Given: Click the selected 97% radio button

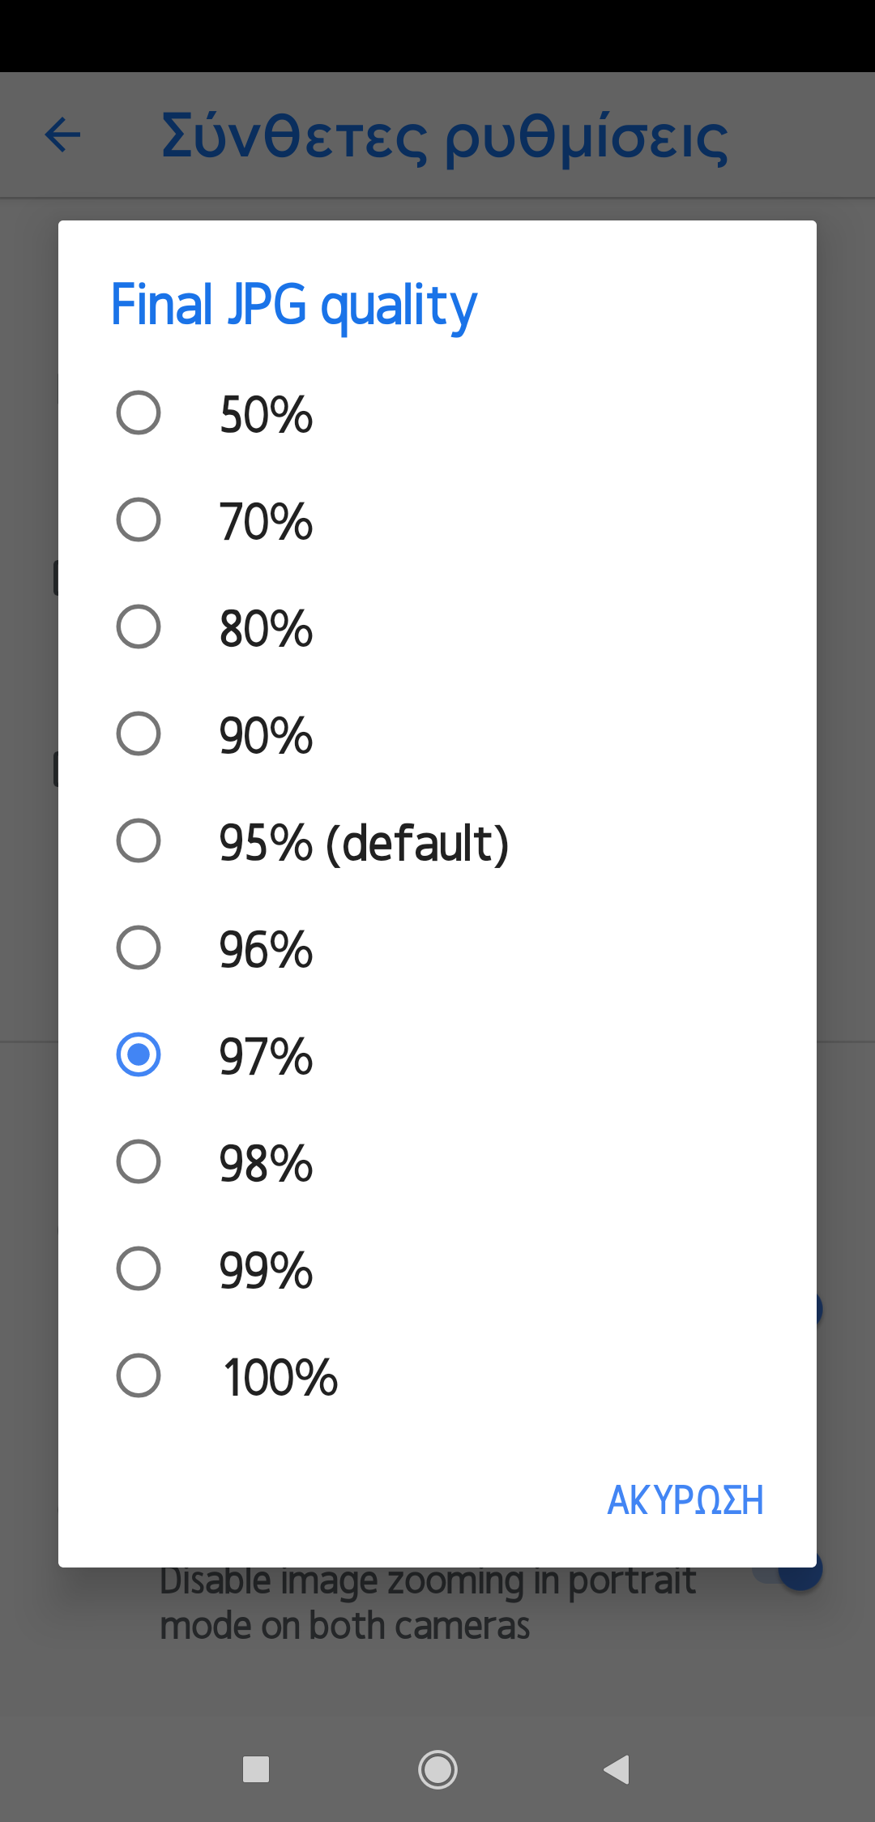Looking at the screenshot, I should [x=139, y=1055].
